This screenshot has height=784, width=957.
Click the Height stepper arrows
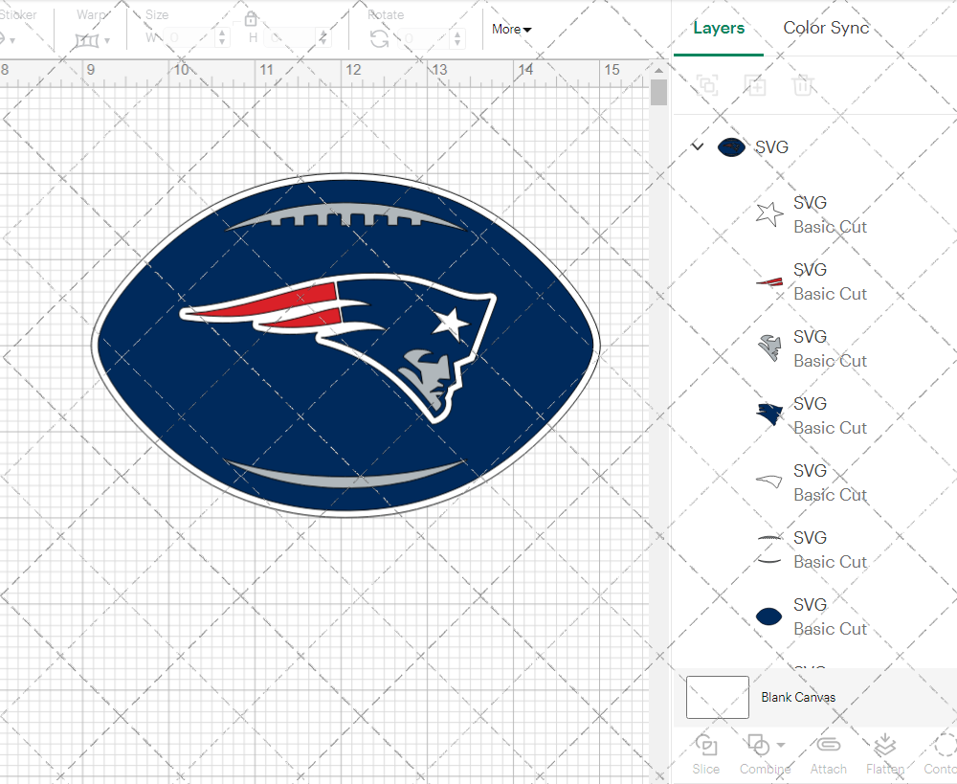[x=323, y=38]
